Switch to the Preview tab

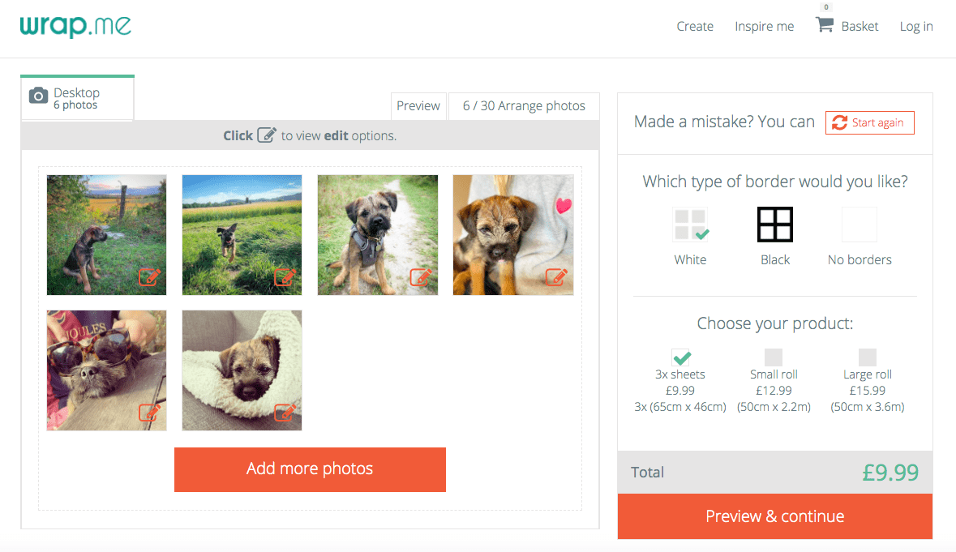point(418,106)
